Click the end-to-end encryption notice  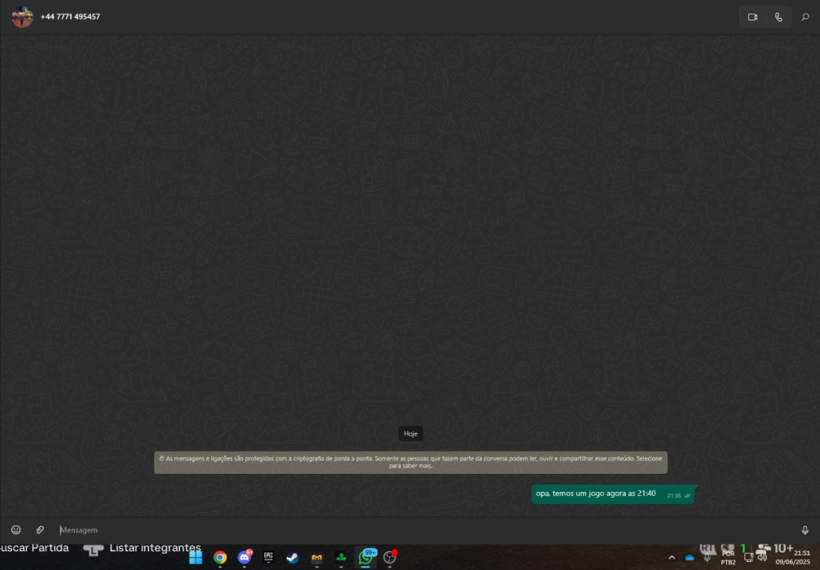pyautogui.click(x=410, y=463)
